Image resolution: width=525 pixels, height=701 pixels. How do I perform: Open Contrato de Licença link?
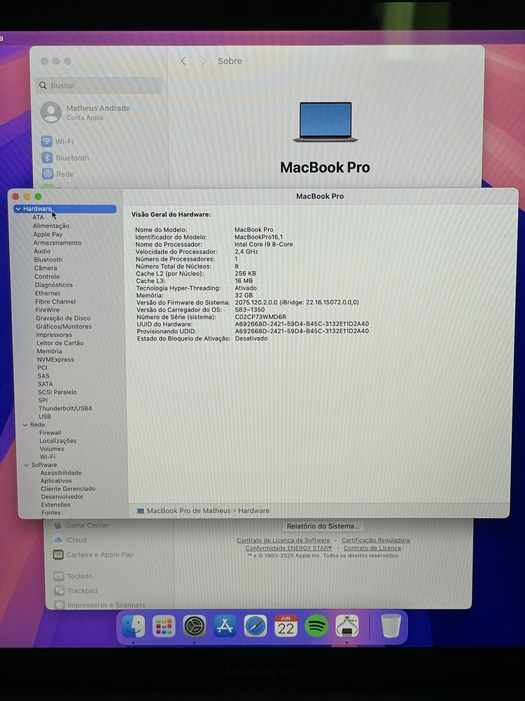(372, 547)
